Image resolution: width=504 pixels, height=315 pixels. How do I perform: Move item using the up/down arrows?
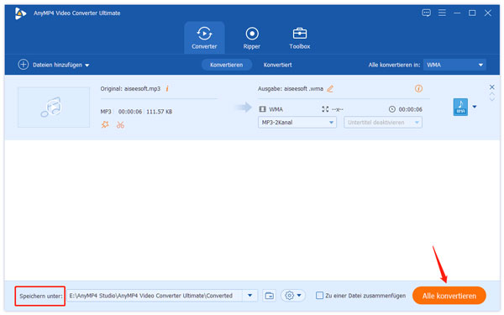coord(491,97)
